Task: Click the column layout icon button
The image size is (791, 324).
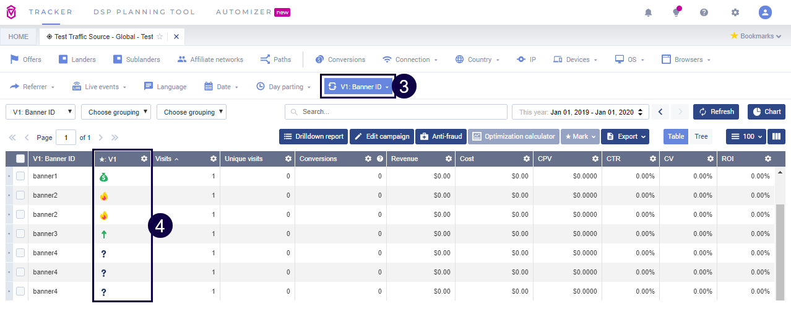Action: pos(776,136)
